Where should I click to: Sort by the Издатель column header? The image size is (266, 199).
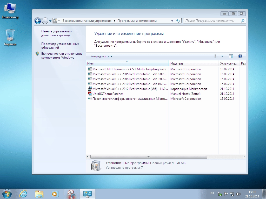pyautogui.click(x=194, y=63)
